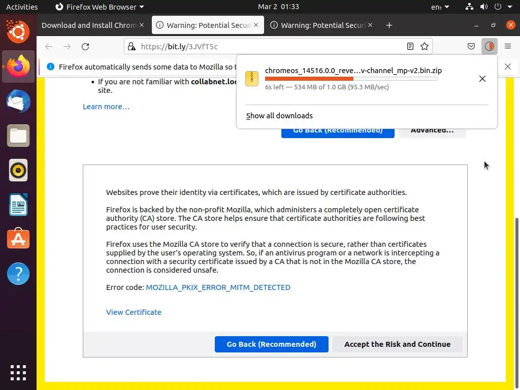The width and height of the screenshot is (520, 390).
Task: Open the volume icon in top bar
Action: tap(484, 7)
